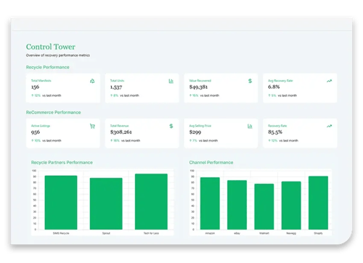The width and height of the screenshot is (363, 263).
Task: Select the SIMS Recycle bar in partners chart
Action: pos(61,203)
